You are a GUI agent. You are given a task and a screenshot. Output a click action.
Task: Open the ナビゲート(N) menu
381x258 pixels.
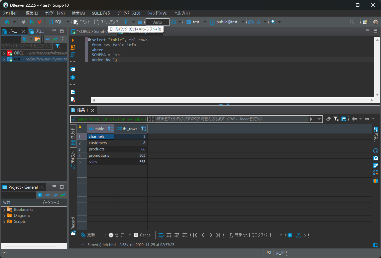pos(55,13)
